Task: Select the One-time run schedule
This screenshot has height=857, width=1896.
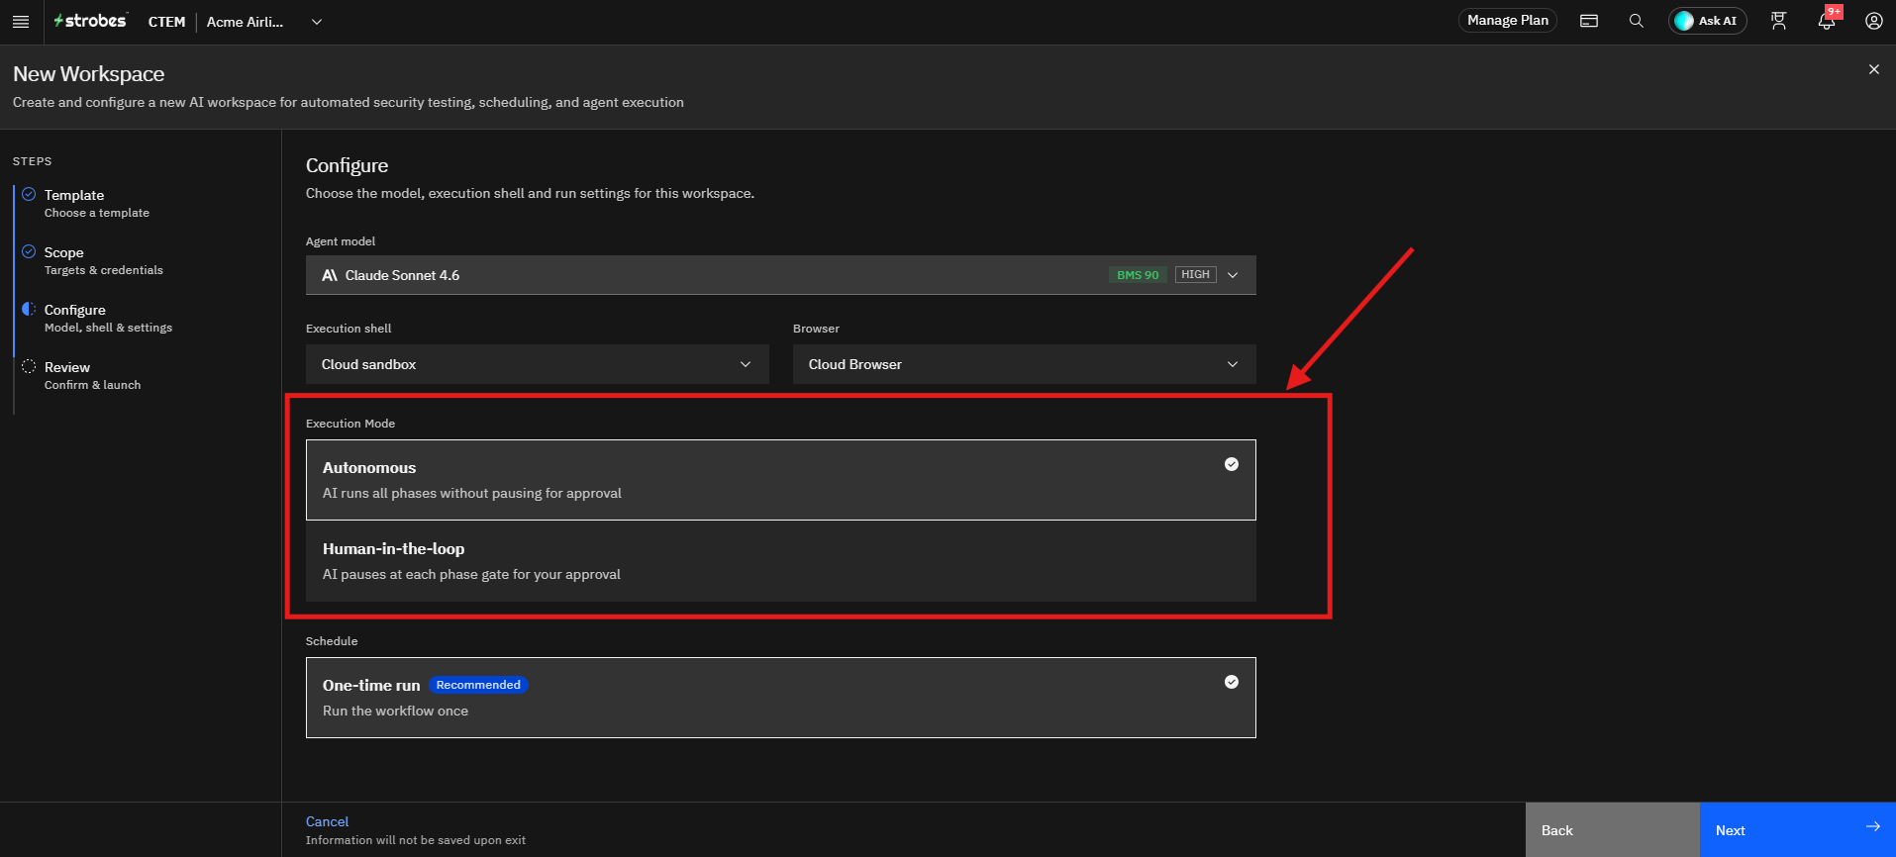Action: 780,698
